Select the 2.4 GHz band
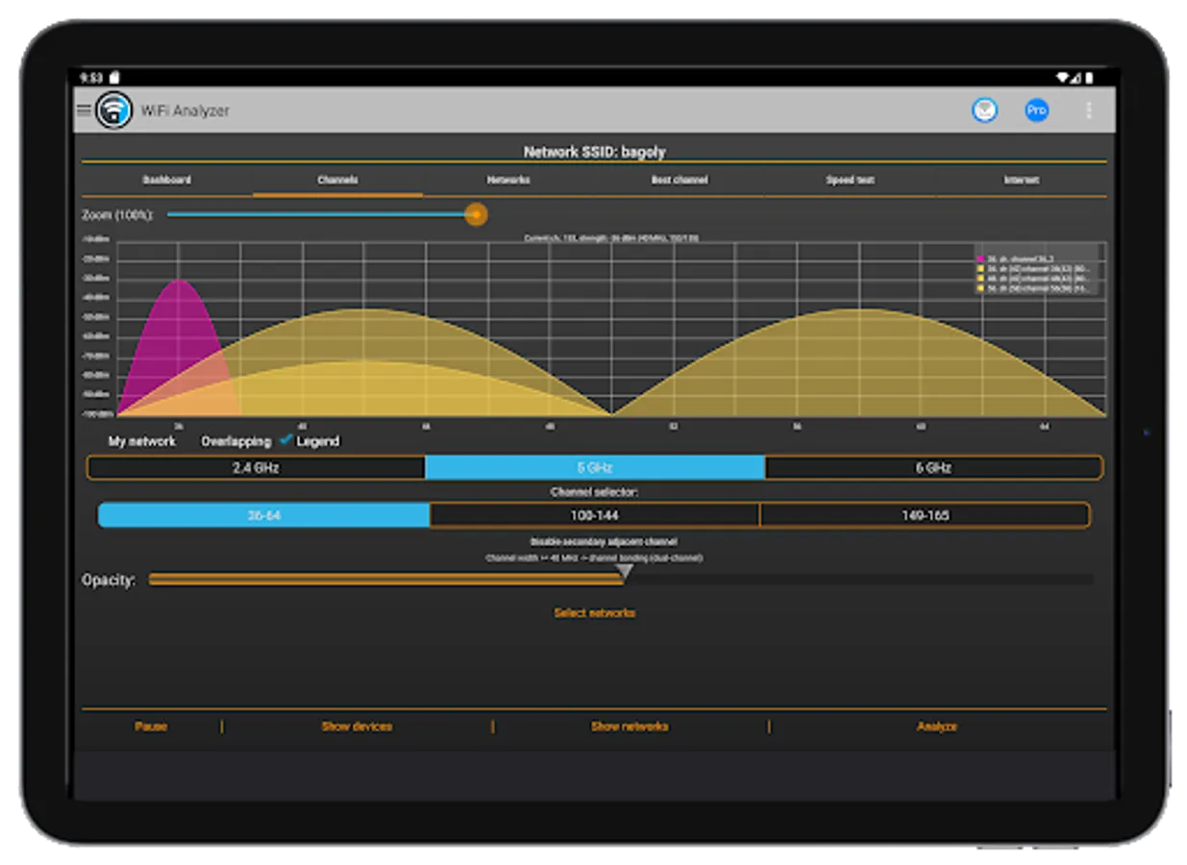1187x865 pixels. click(257, 468)
